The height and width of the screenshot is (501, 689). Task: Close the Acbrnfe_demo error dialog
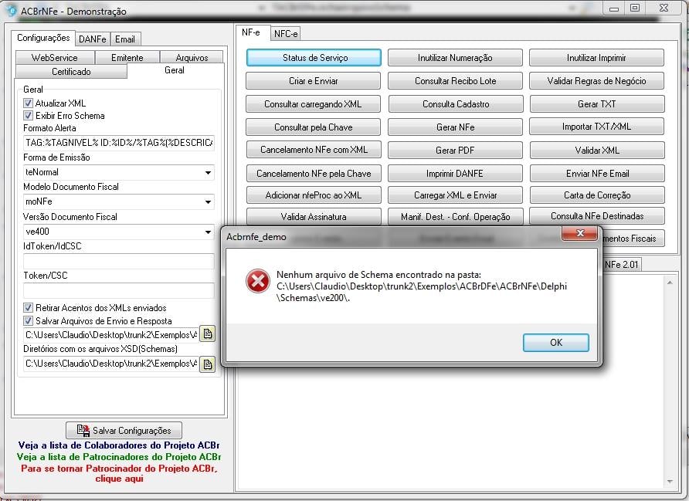coord(579,233)
